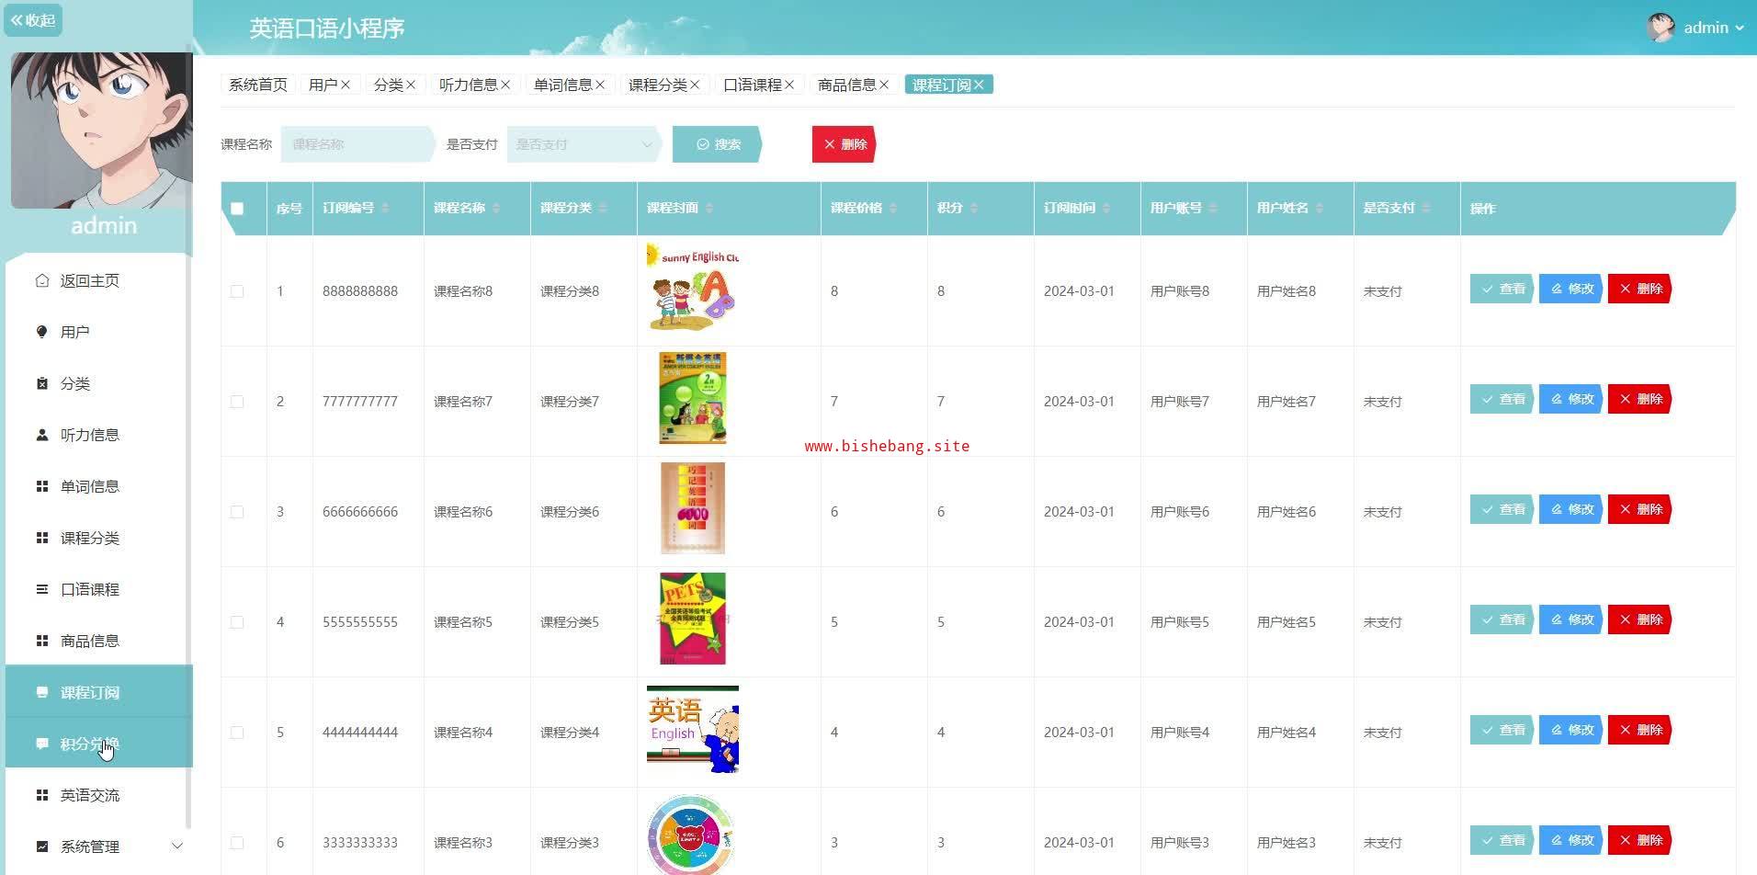Click the grid icon beside 单词信息
Viewport: 1757px width, 875px height.
(x=41, y=486)
